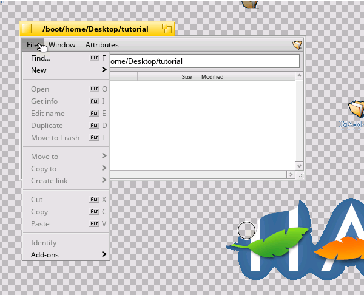Click the yellow close box on window tab
This screenshot has width=364, height=295.
[x=26, y=29]
